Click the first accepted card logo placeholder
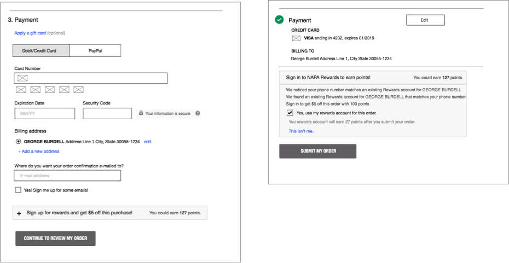509x263 pixels. (x=21, y=90)
